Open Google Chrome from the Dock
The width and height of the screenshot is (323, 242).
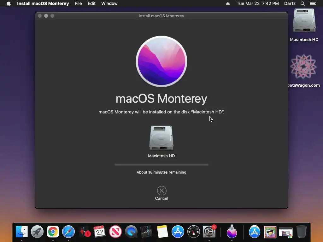[53, 232]
